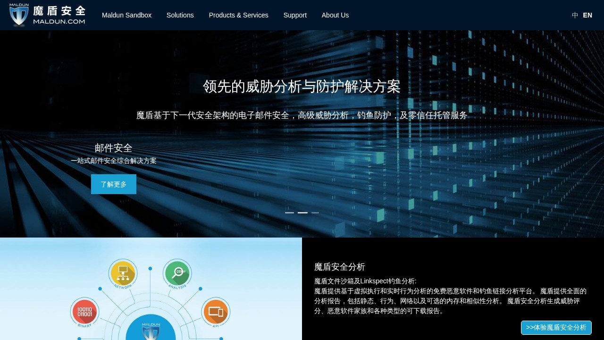Select the second carousel slide indicator
This screenshot has width=604, height=340.
click(302, 212)
